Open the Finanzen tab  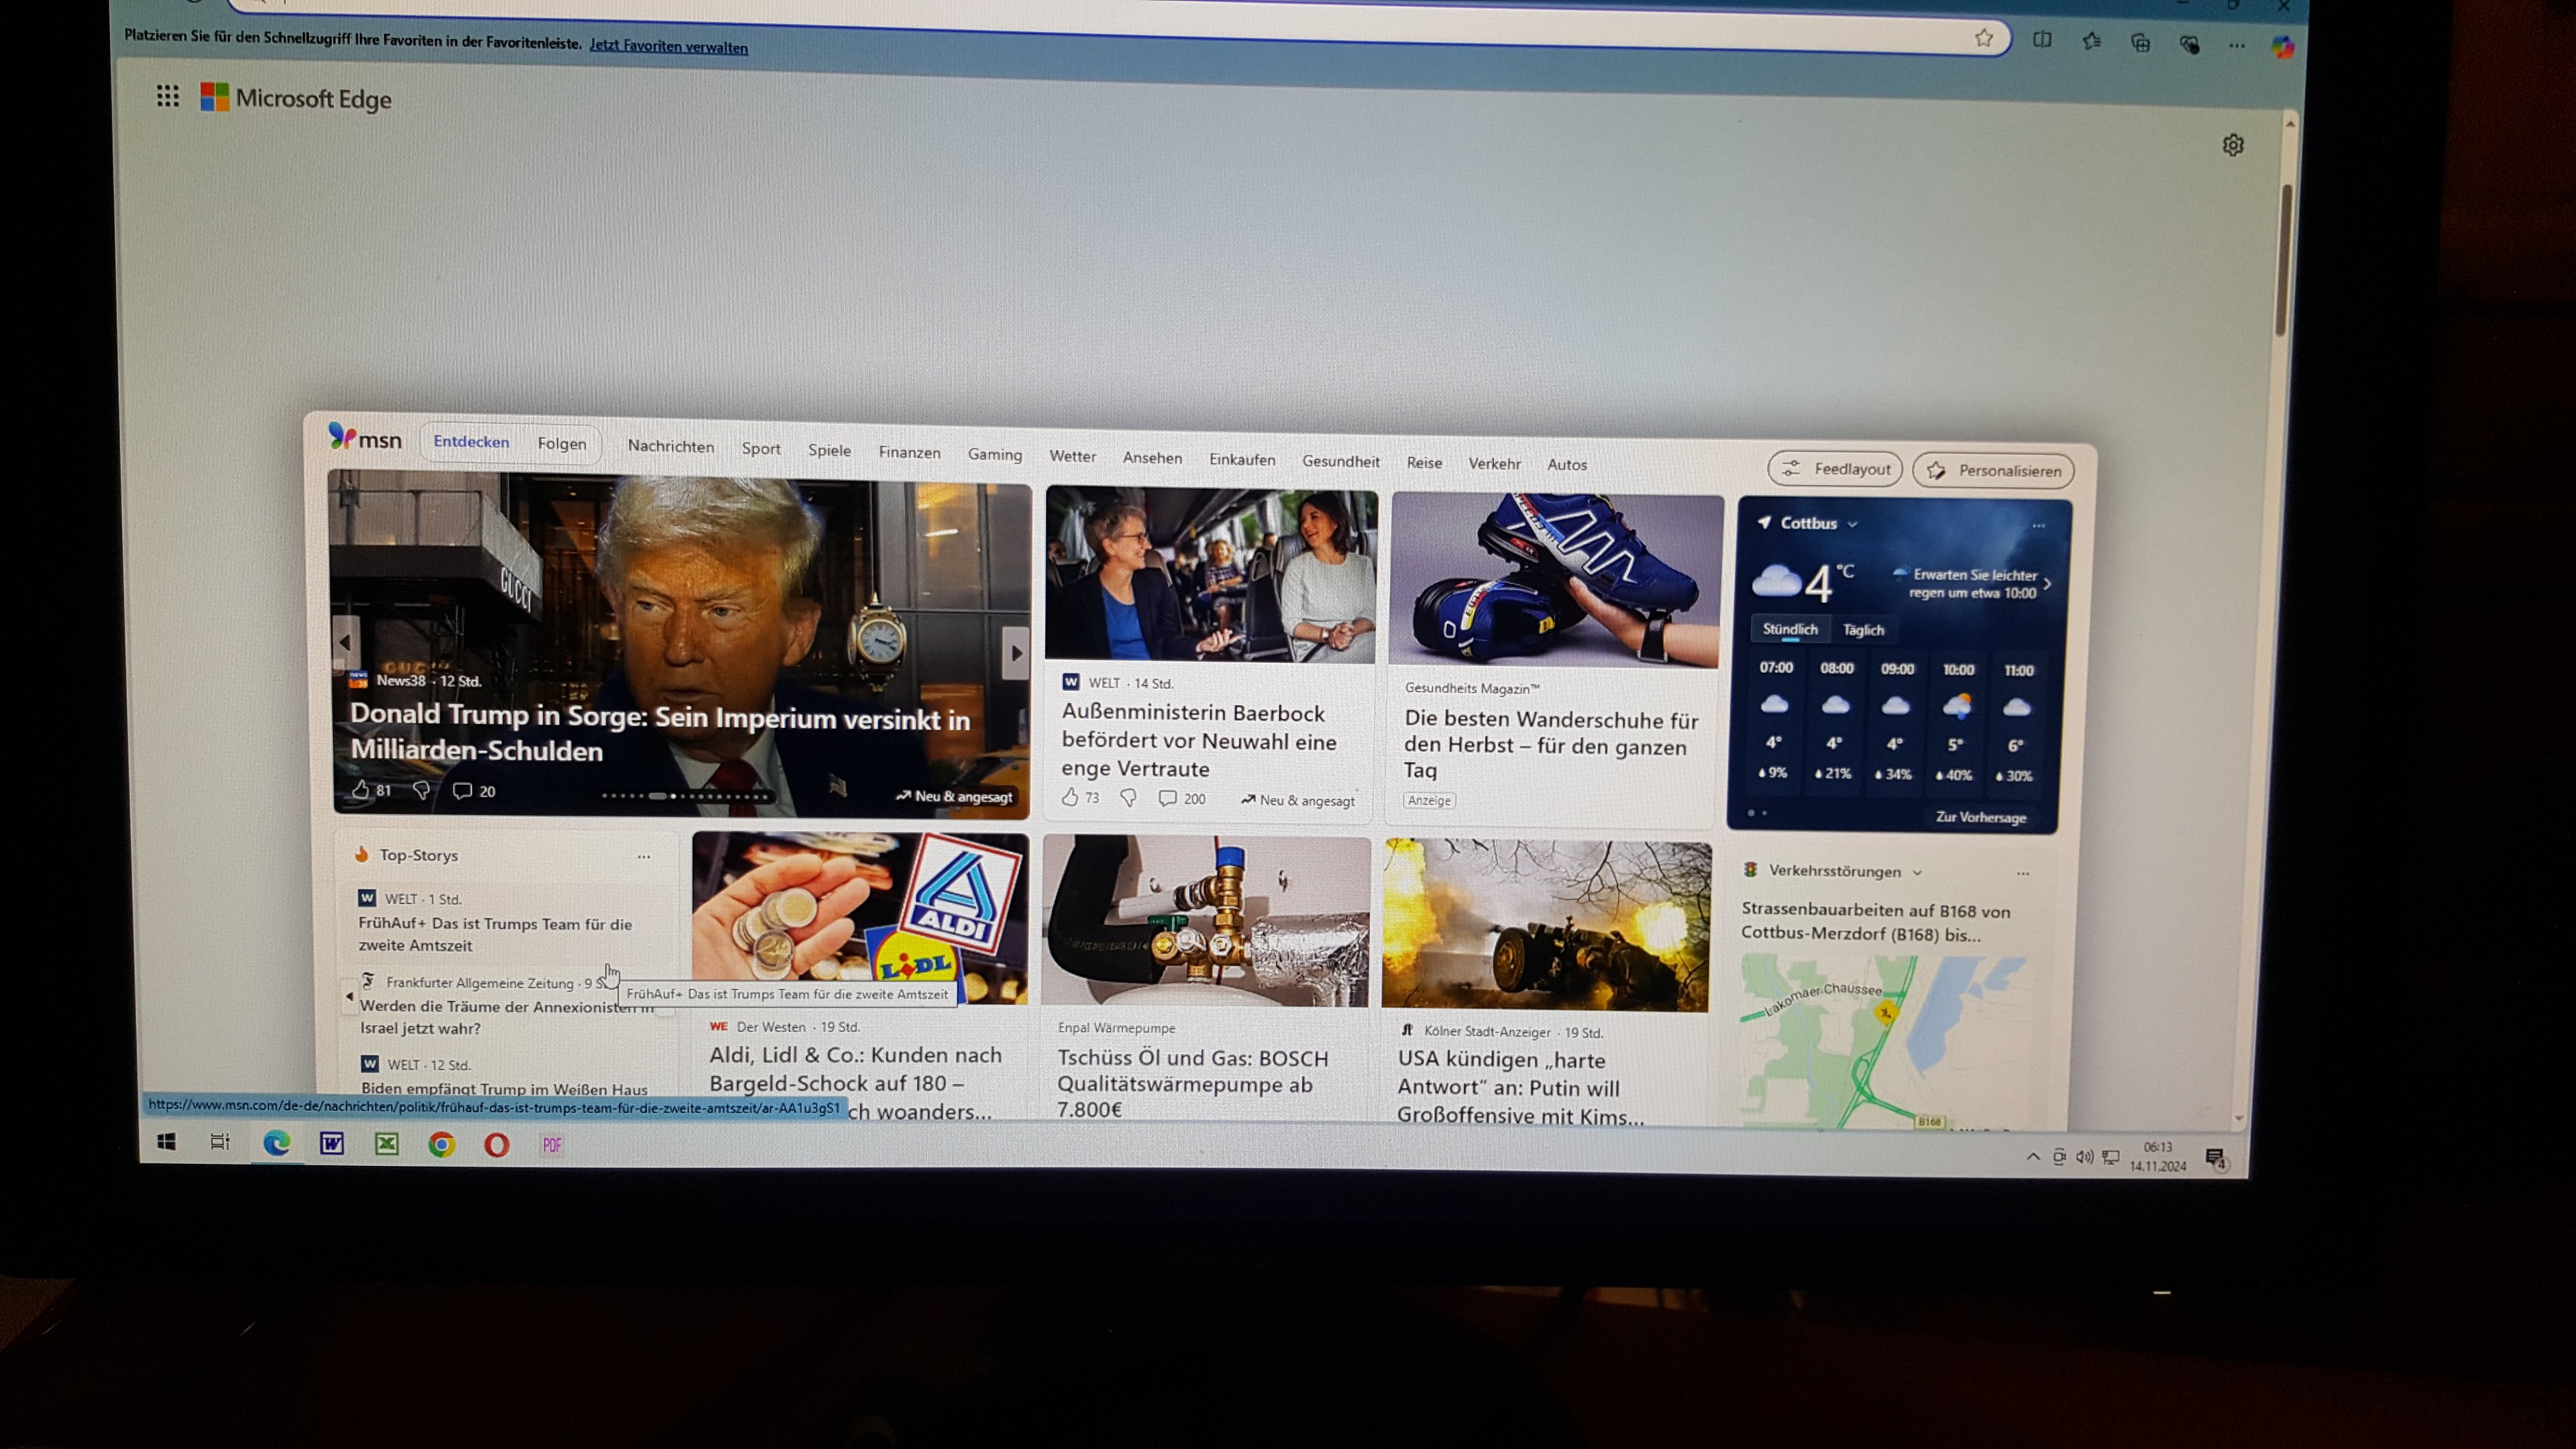[x=909, y=452]
